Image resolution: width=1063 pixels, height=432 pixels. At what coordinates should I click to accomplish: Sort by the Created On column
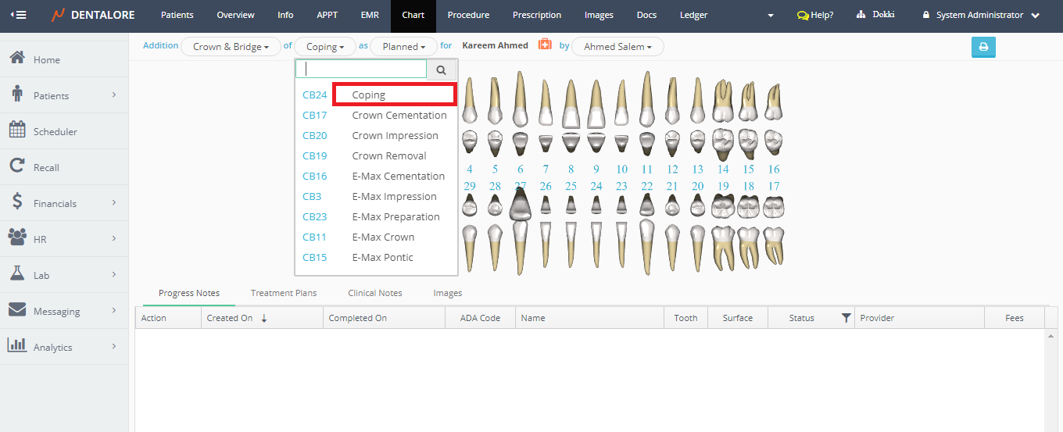click(x=234, y=318)
